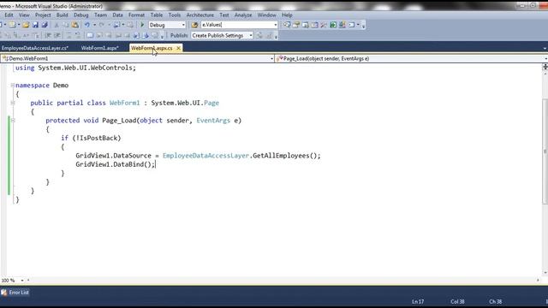This screenshot has height=308, width=548.
Task: Click the EmployeeDataAccessLayer class name in code
Action: click(x=205, y=156)
